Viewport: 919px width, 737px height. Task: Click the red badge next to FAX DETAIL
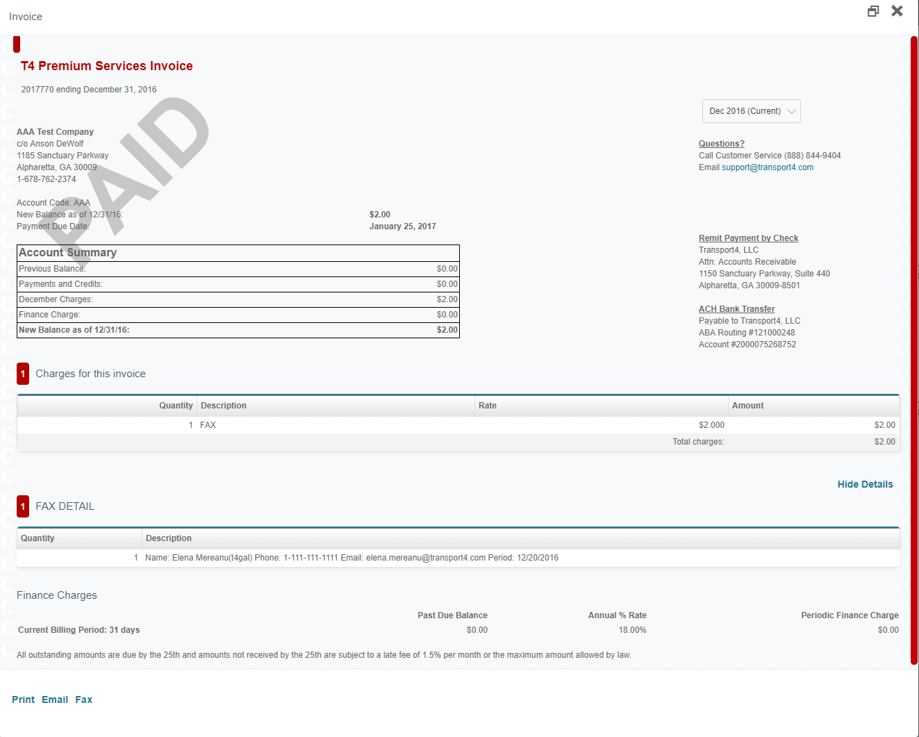(23, 506)
